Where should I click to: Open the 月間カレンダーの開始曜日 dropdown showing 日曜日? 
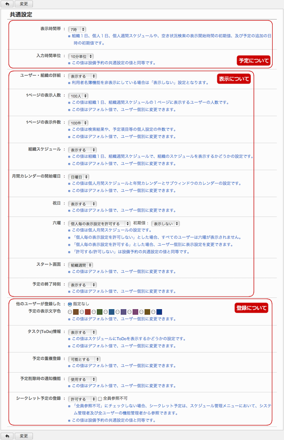pos(78,177)
